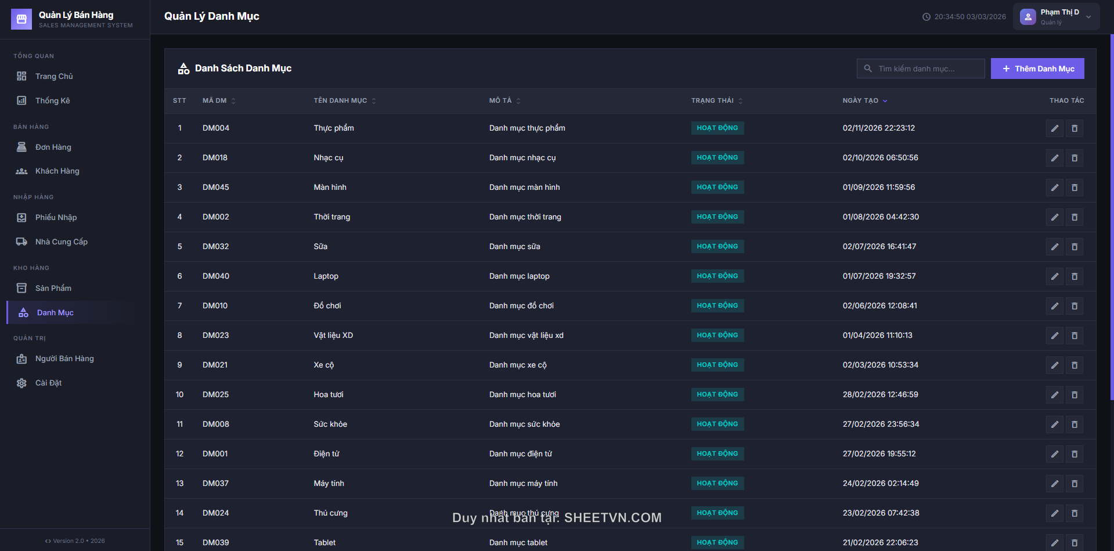
Task: Open the Đơn Hàng sidebar page
Action: (53, 147)
